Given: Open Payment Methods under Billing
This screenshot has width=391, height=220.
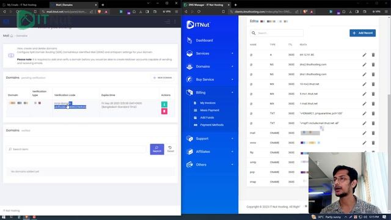Looking at the screenshot, I should click(x=212, y=125).
